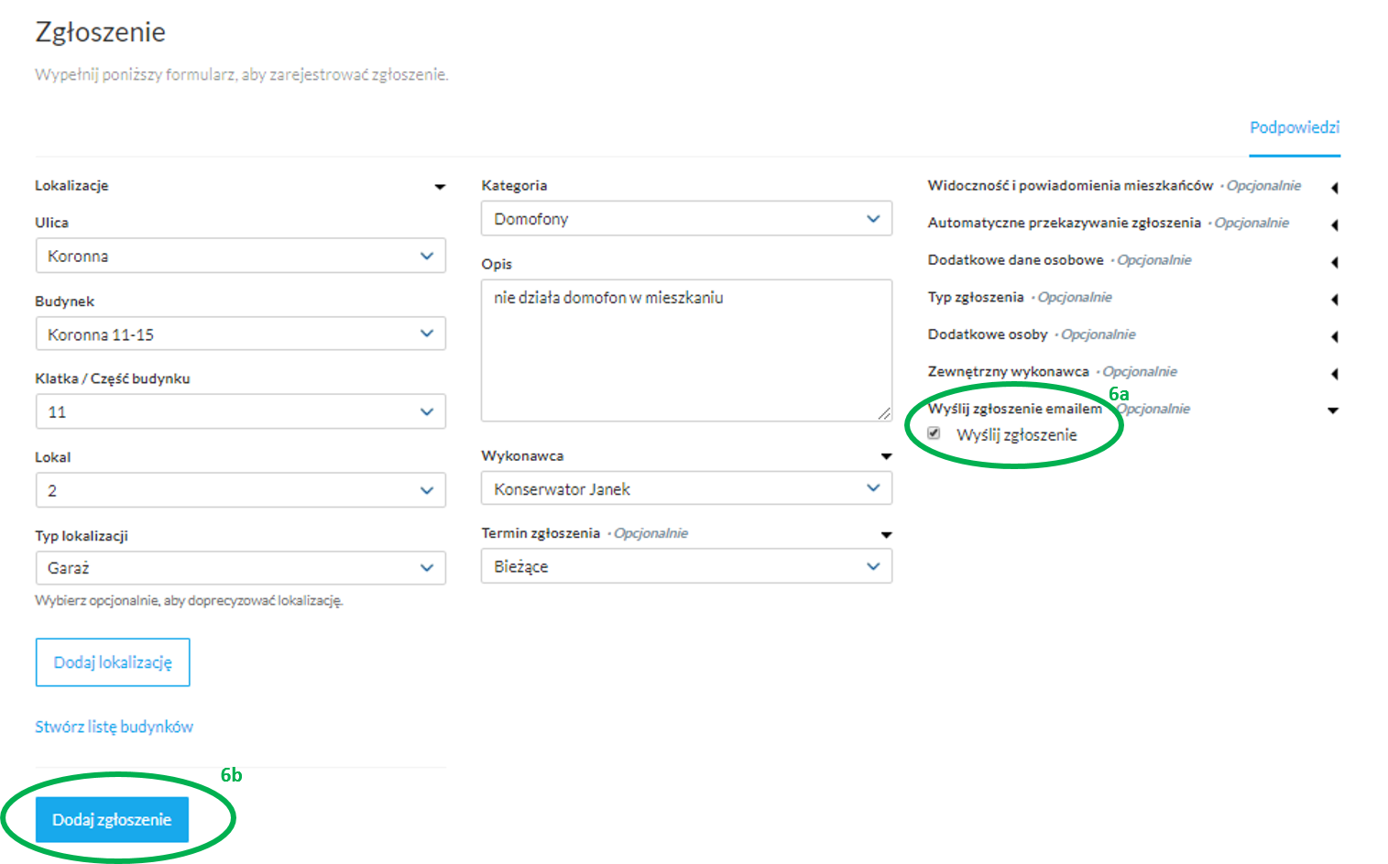
Task: Open the Termin zgłoszenia dropdown showing Bieżące
Action: (x=686, y=566)
